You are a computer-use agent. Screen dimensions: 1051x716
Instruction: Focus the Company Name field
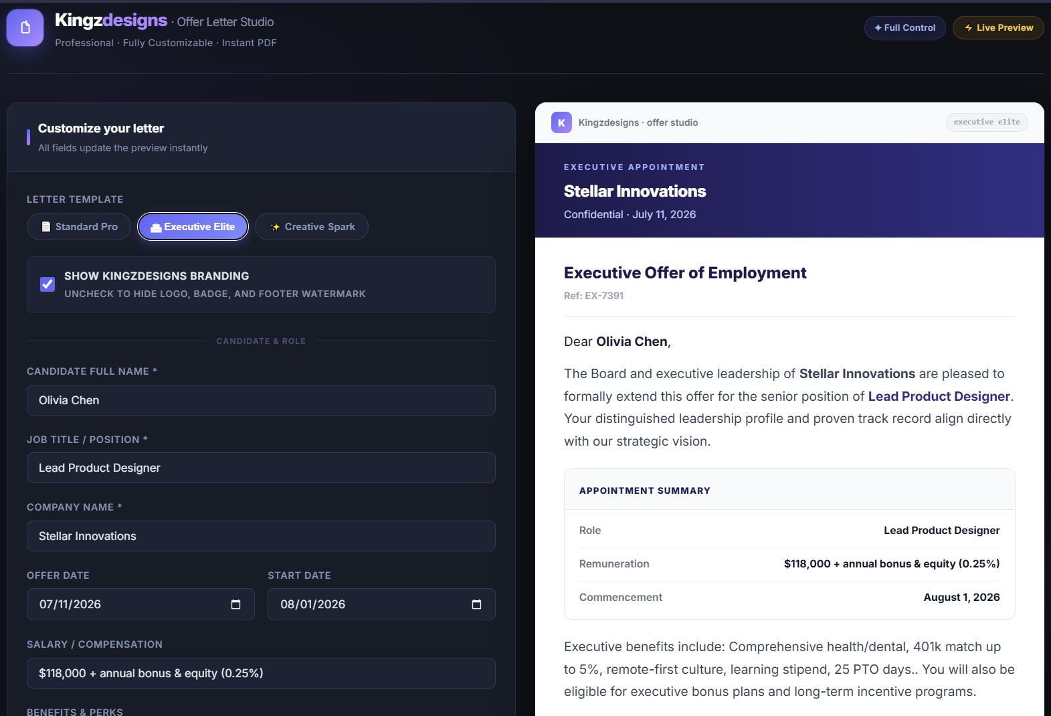(x=261, y=536)
